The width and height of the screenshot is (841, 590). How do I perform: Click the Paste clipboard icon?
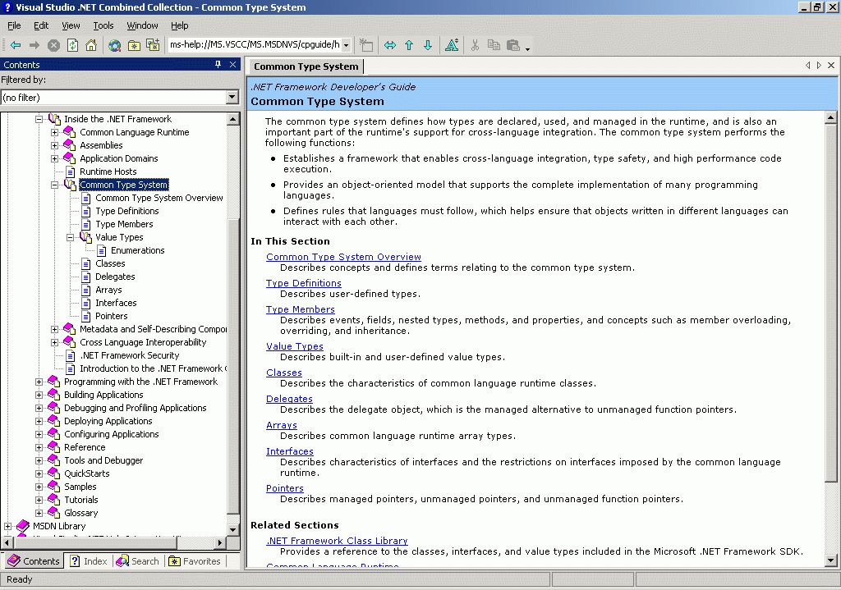coord(513,46)
